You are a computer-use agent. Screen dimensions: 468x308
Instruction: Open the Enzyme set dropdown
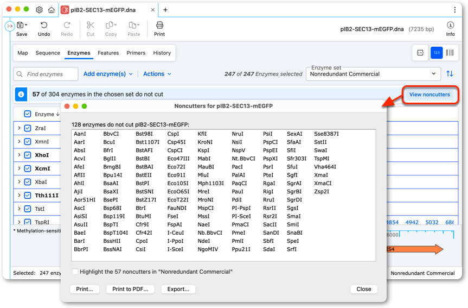373,74
